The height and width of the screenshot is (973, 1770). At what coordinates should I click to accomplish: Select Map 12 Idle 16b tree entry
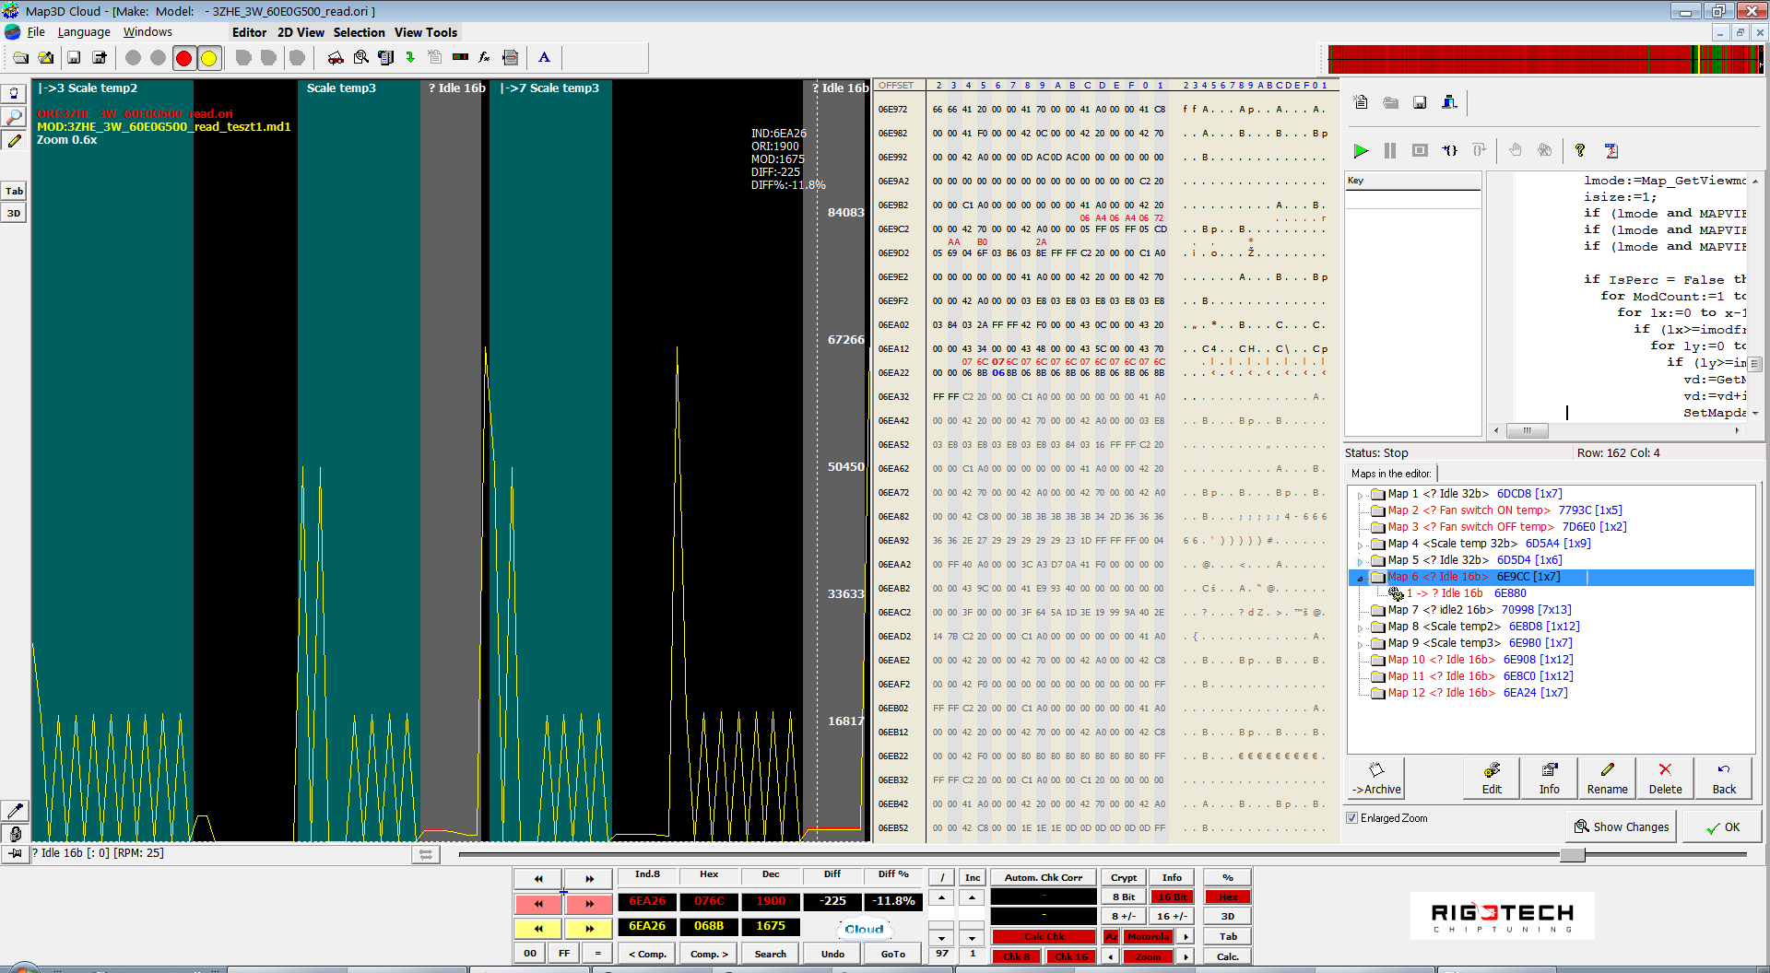tap(1477, 693)
